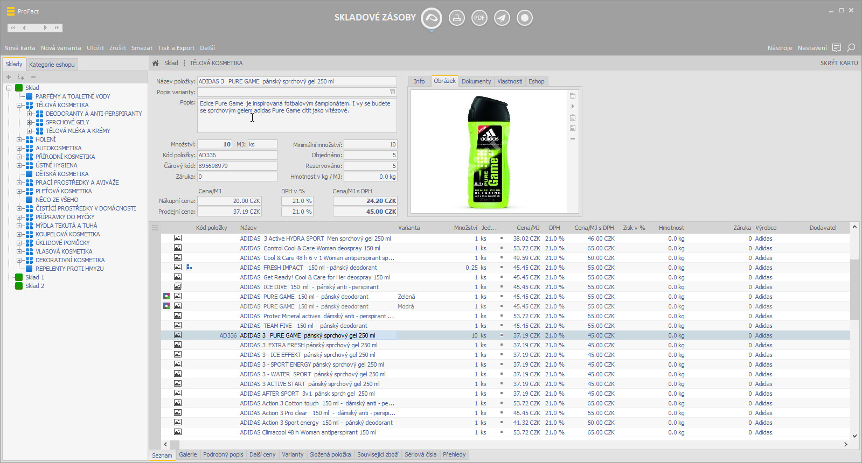Open the Vlastnosti tab
Image resolution: width=862 pixels, height=463 pixels.
point(510,81)
